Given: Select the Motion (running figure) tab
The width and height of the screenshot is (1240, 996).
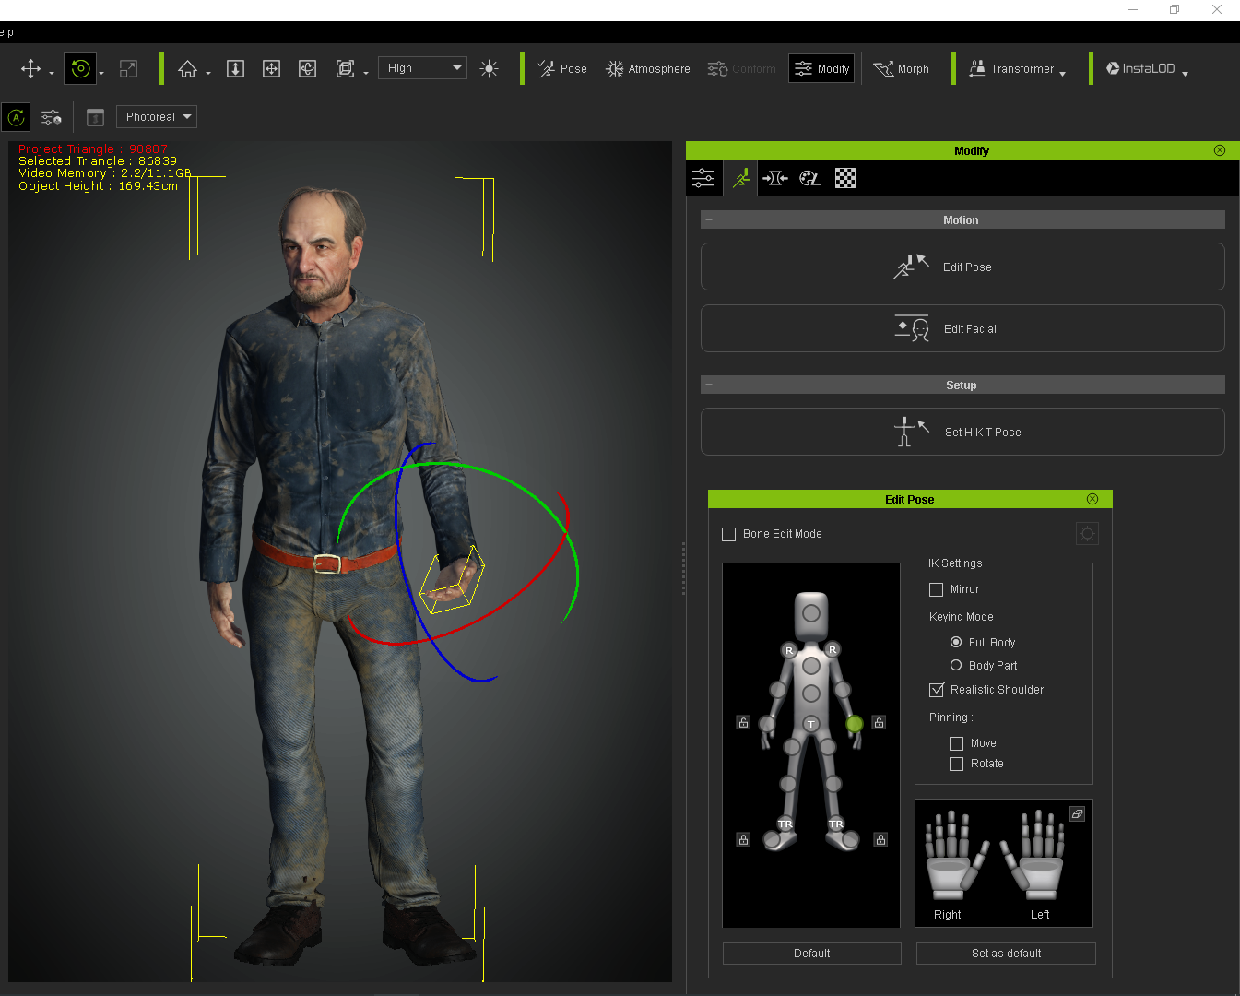Looking at the screenshot, I should point(740,178).
